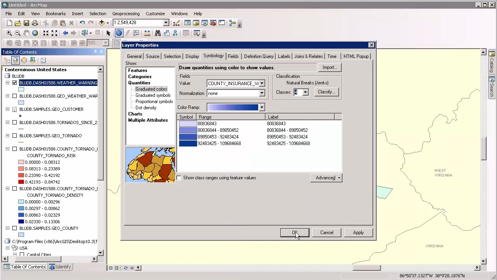Enable the SAMPLES.GEO_COUNTY layer checkbox
The width and height of the screenshot is (497, 280).
tap(15, 228)
